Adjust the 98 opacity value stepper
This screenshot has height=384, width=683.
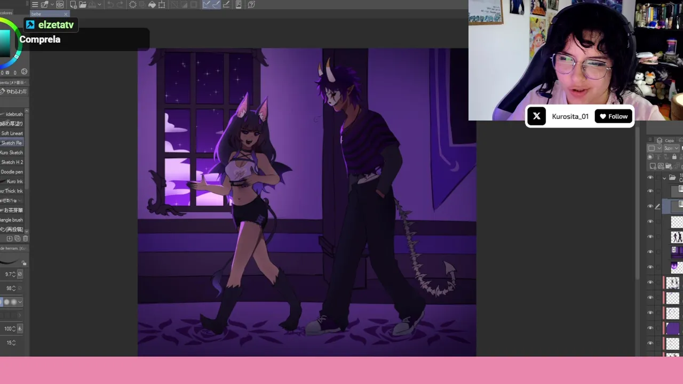point(14,288)
